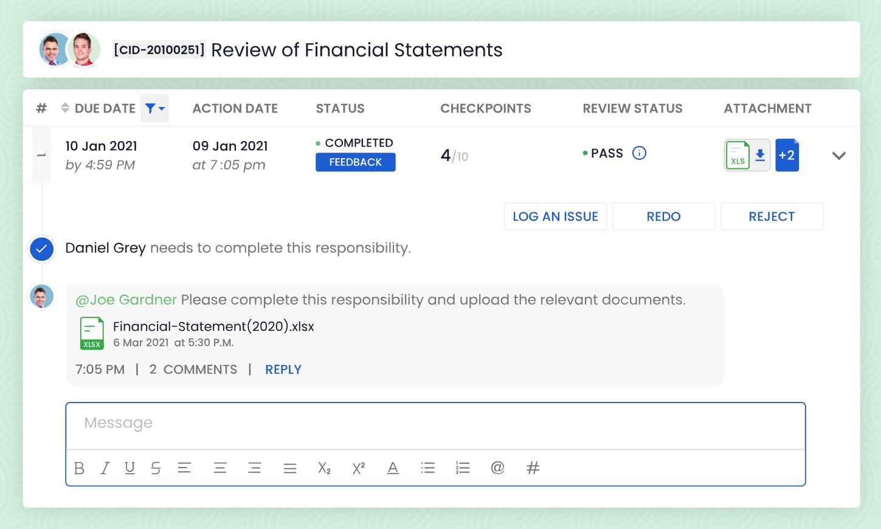Screen dimensions: 881x529
Task: Click the Log an Issue button
Action: [x=555, y=216]
